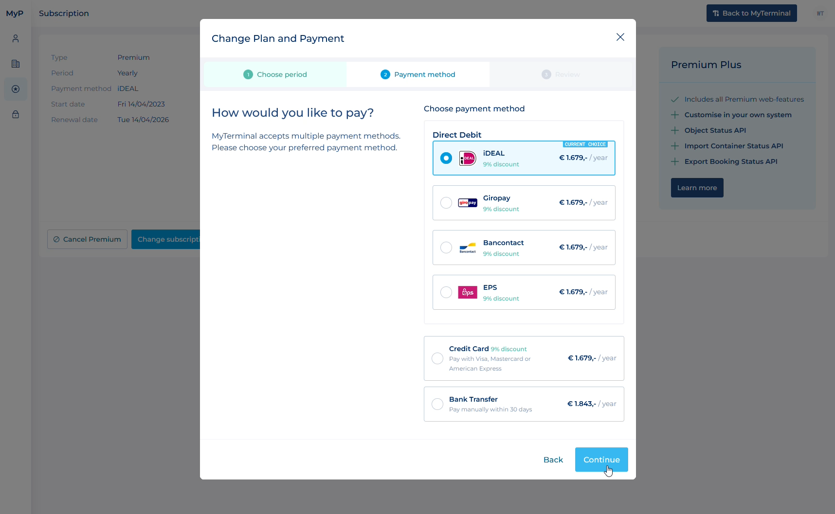Select the Bancontact radio button
Screen dimensions: 835x514
coord(446,248)
